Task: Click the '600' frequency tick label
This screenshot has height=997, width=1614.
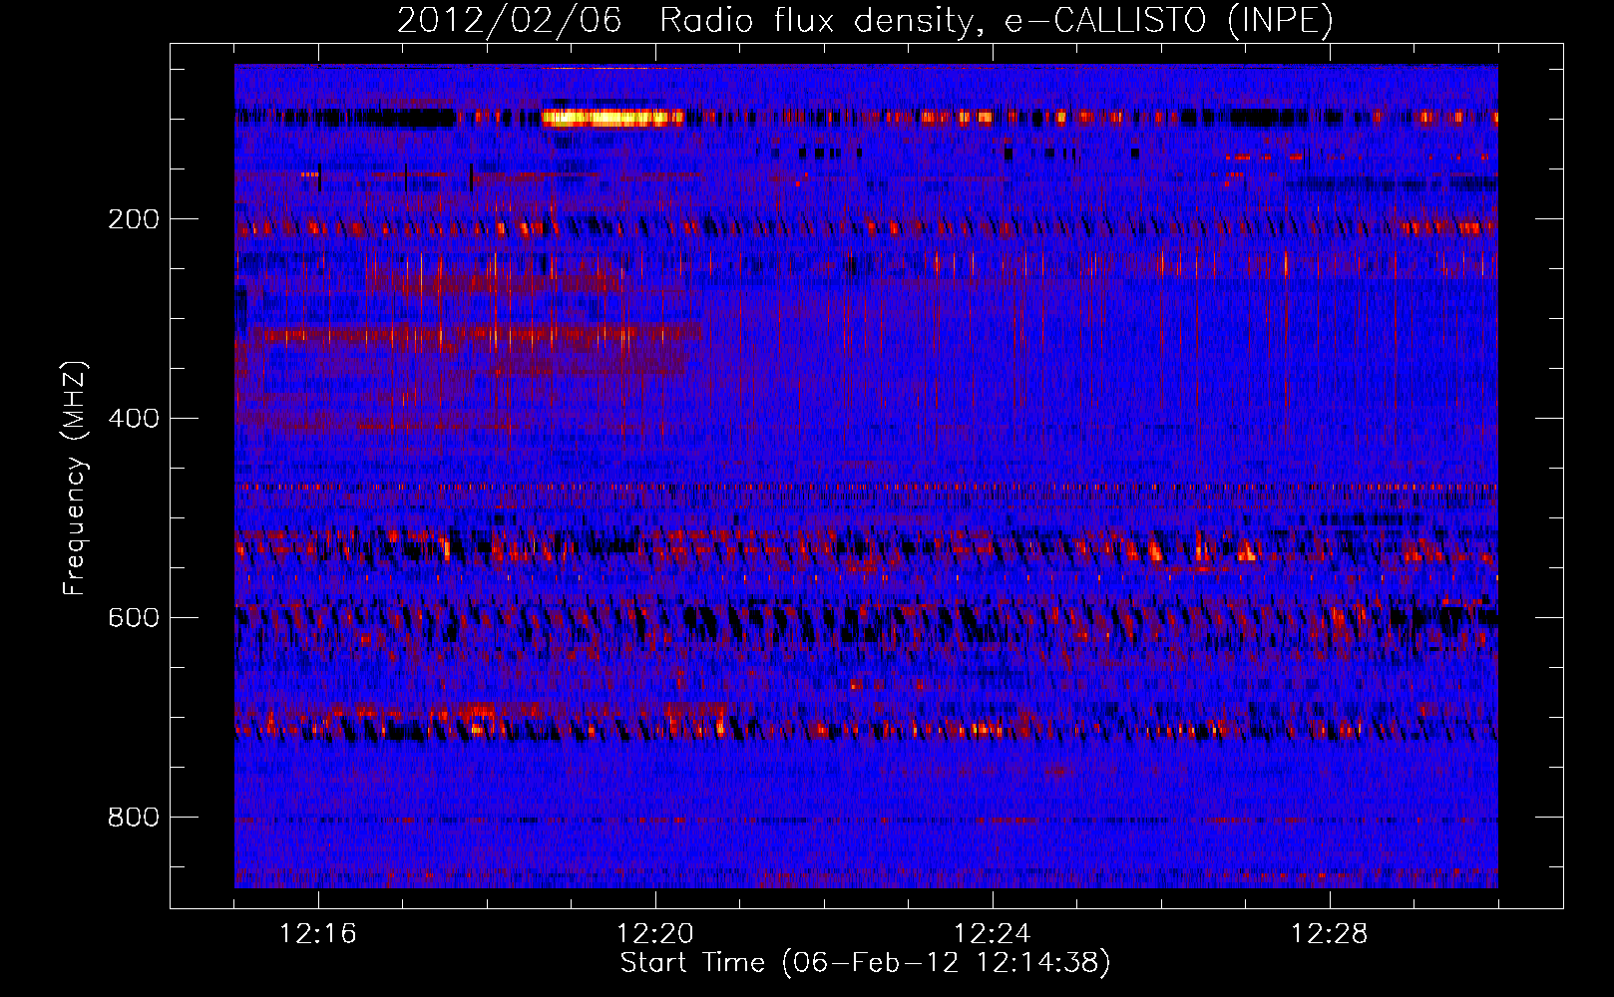Action: click(134, 618)
